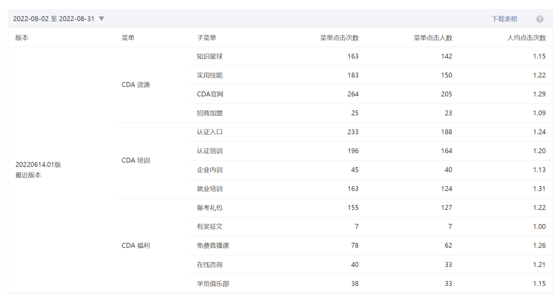Select click count 264 for CDA官网
Viewport: 557px width, 299px height.
(x=353, y=94)
